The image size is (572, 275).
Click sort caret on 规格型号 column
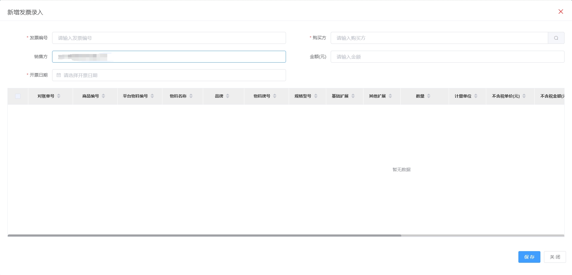pos(316,96)
